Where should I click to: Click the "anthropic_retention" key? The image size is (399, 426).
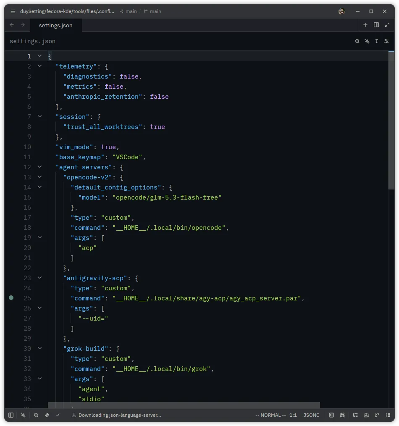tap(102, 97)
